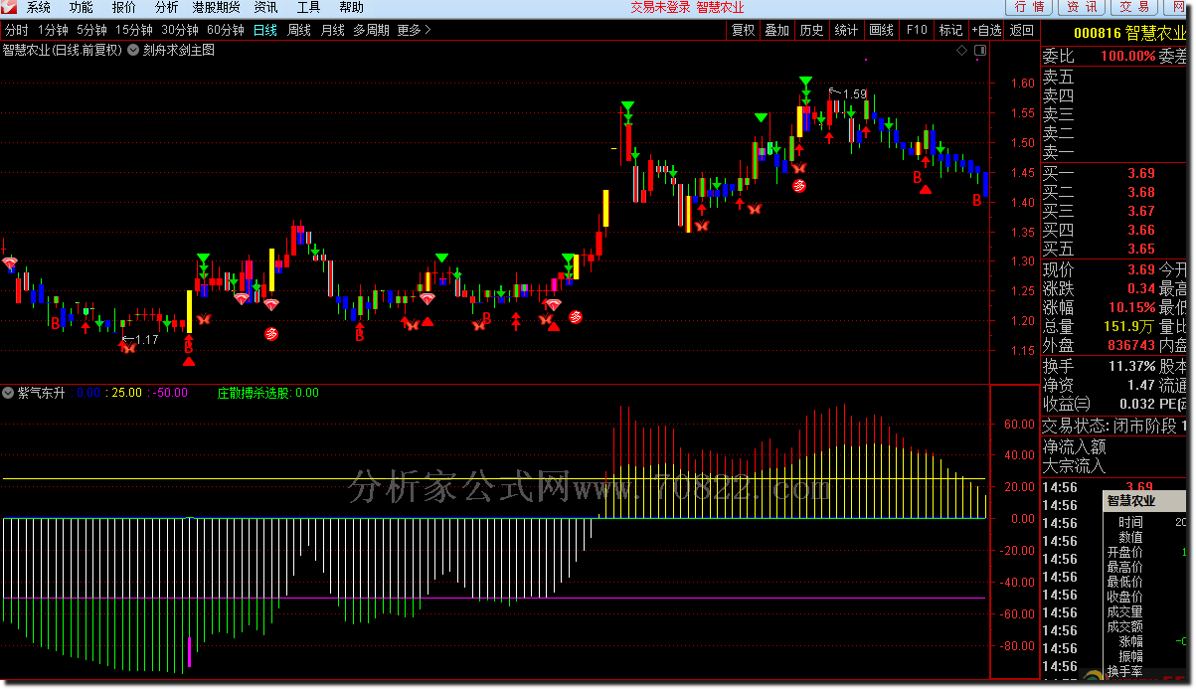Add stock via +自选 button
The height and width of the screenshot is (689, 1196).
986,30
